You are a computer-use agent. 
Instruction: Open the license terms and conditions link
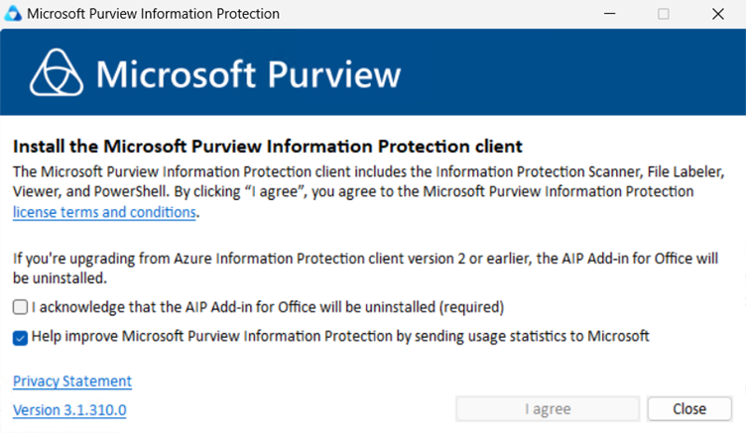coord(105,212)
